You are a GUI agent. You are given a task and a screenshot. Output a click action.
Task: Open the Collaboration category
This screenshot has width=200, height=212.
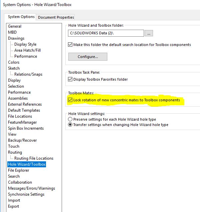pyautogui.click(x=20, y=182)
